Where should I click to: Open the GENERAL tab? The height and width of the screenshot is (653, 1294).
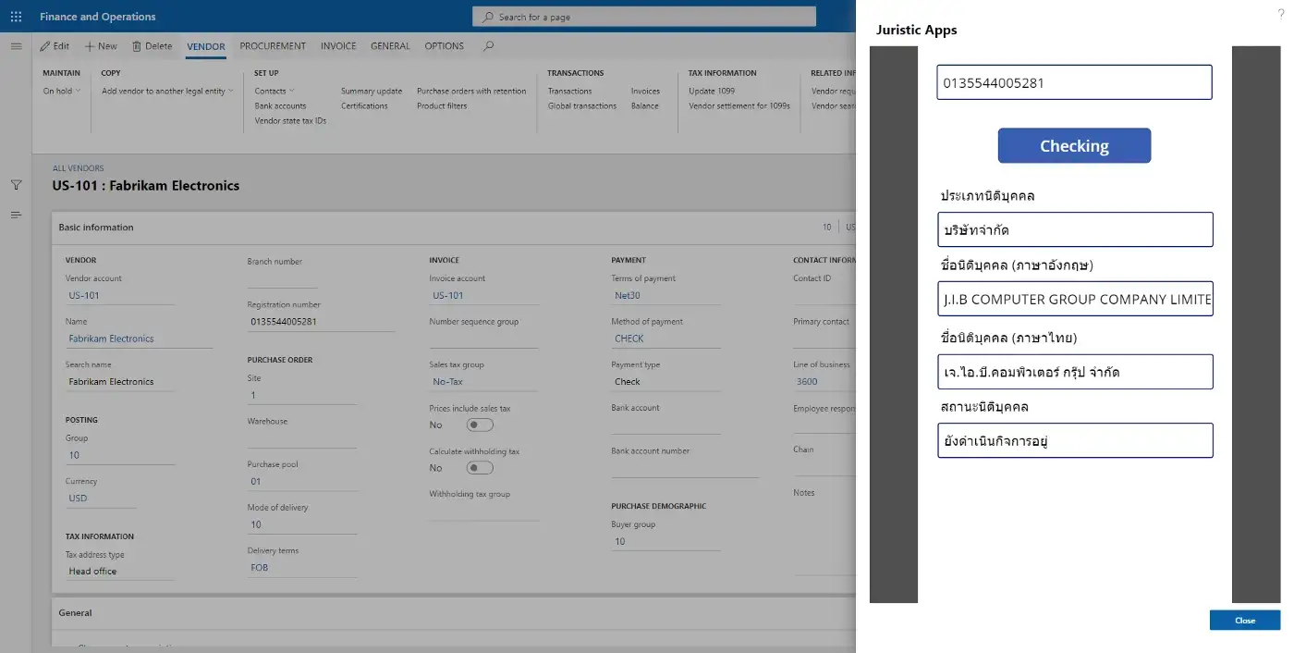pos(390,46)
